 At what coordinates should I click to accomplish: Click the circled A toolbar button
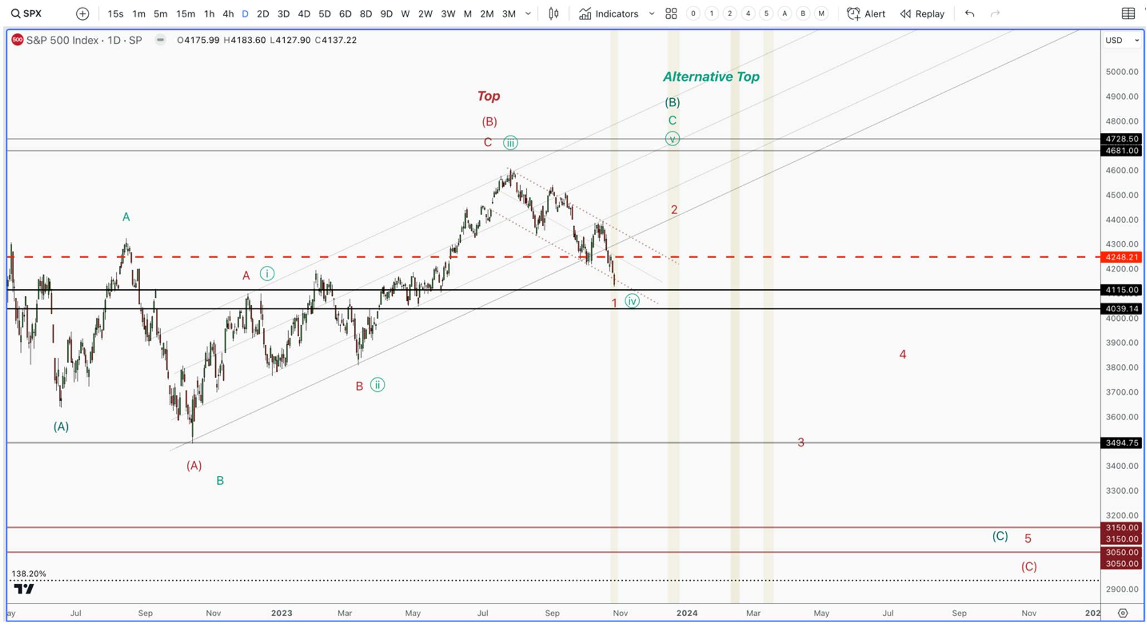pyautogui.click(x=785, y=13)
